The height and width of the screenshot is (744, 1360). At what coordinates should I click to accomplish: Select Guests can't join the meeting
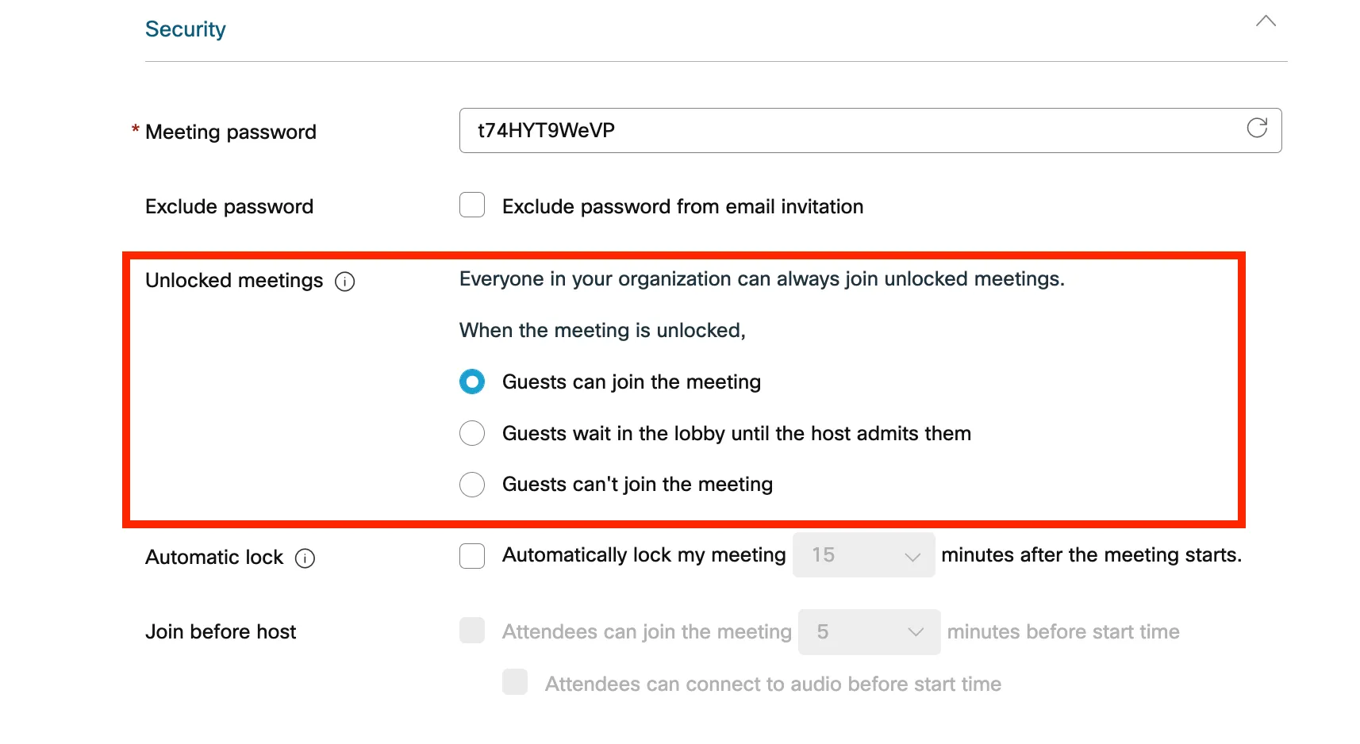(x=472, y=485)
